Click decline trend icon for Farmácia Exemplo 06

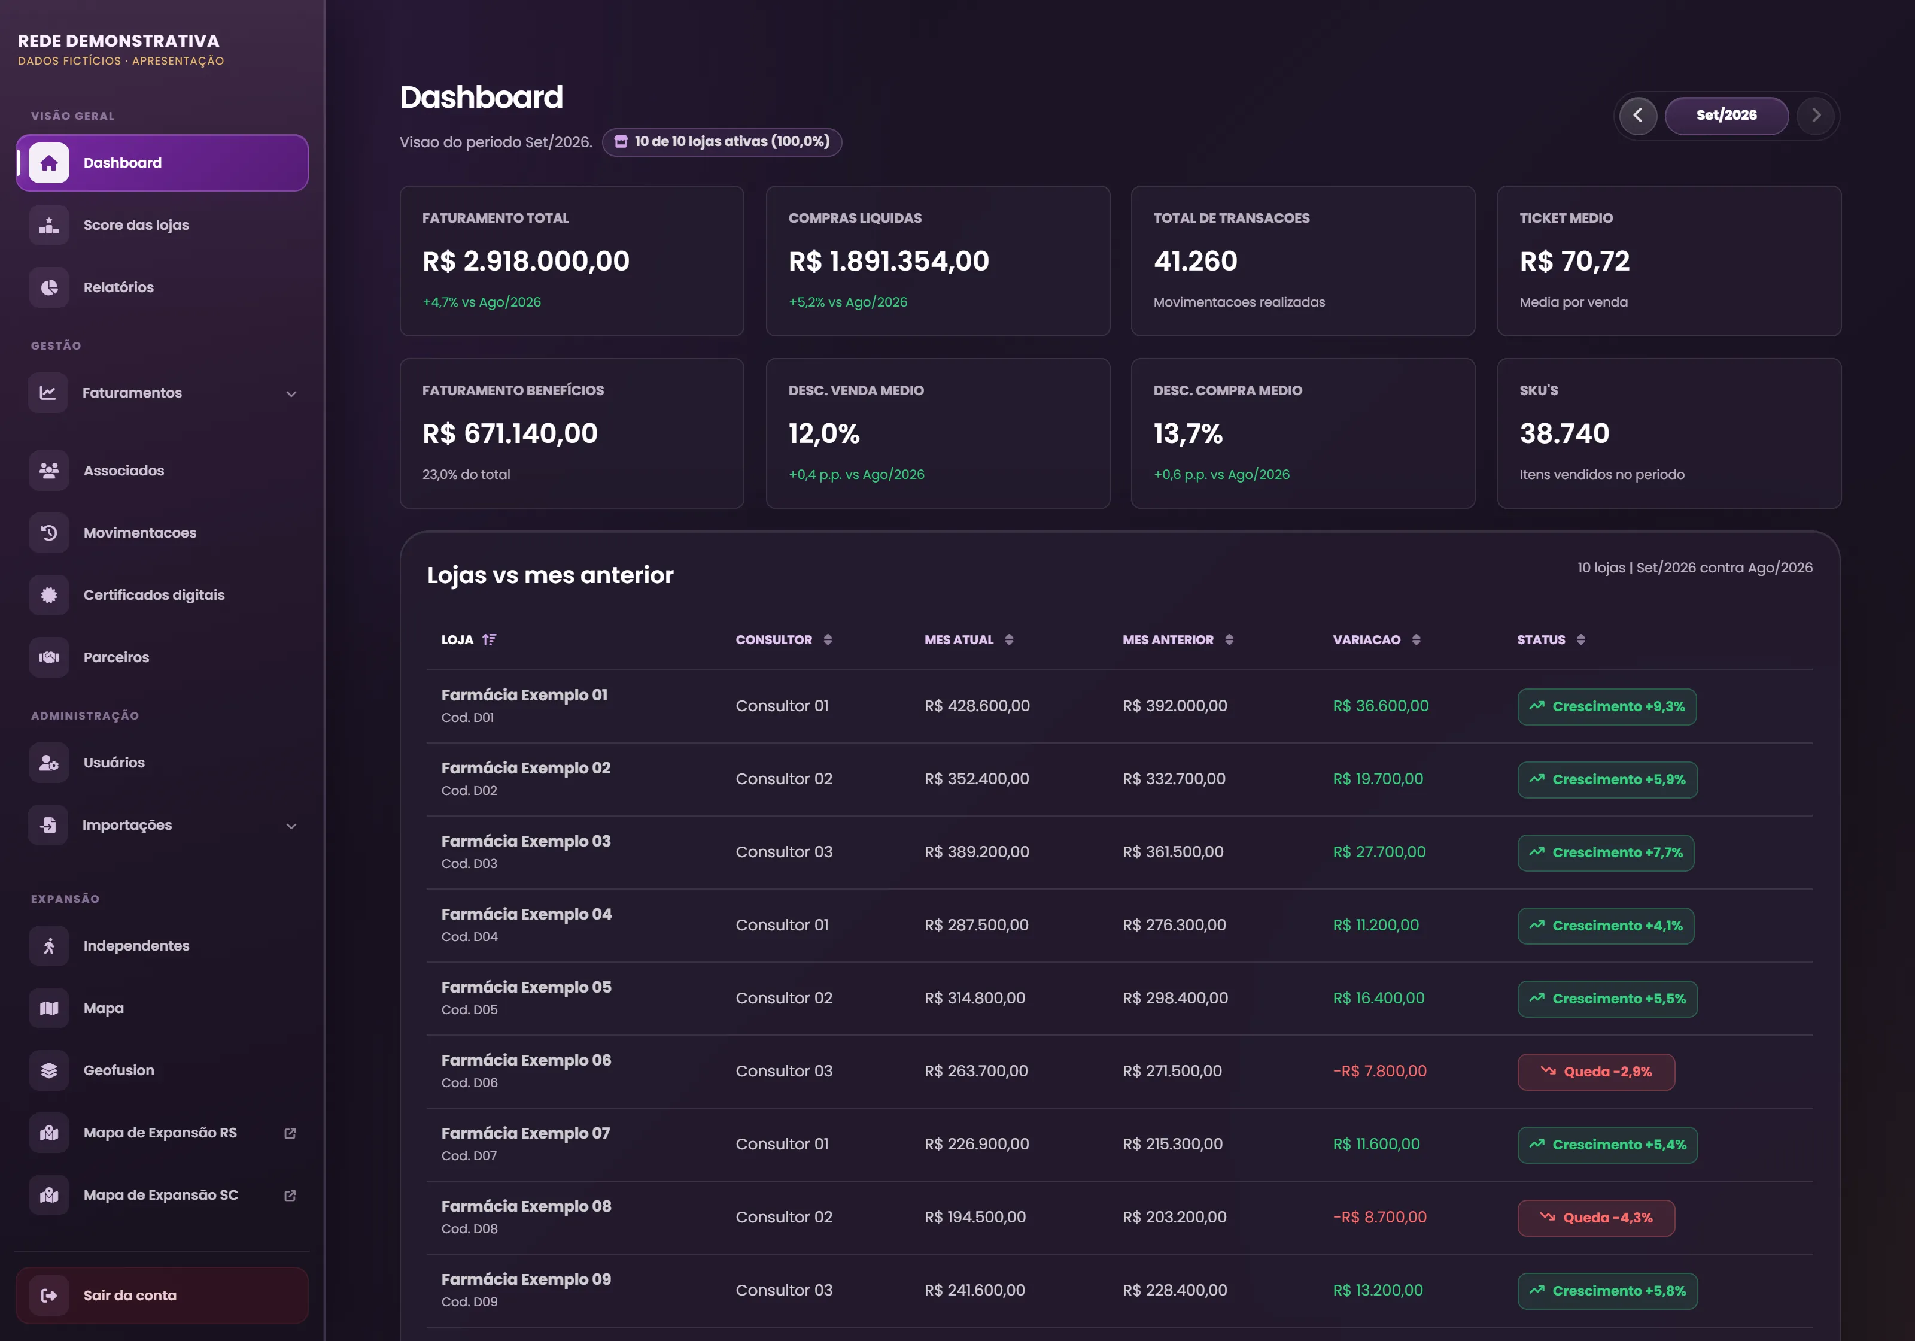(1548, 1070)
